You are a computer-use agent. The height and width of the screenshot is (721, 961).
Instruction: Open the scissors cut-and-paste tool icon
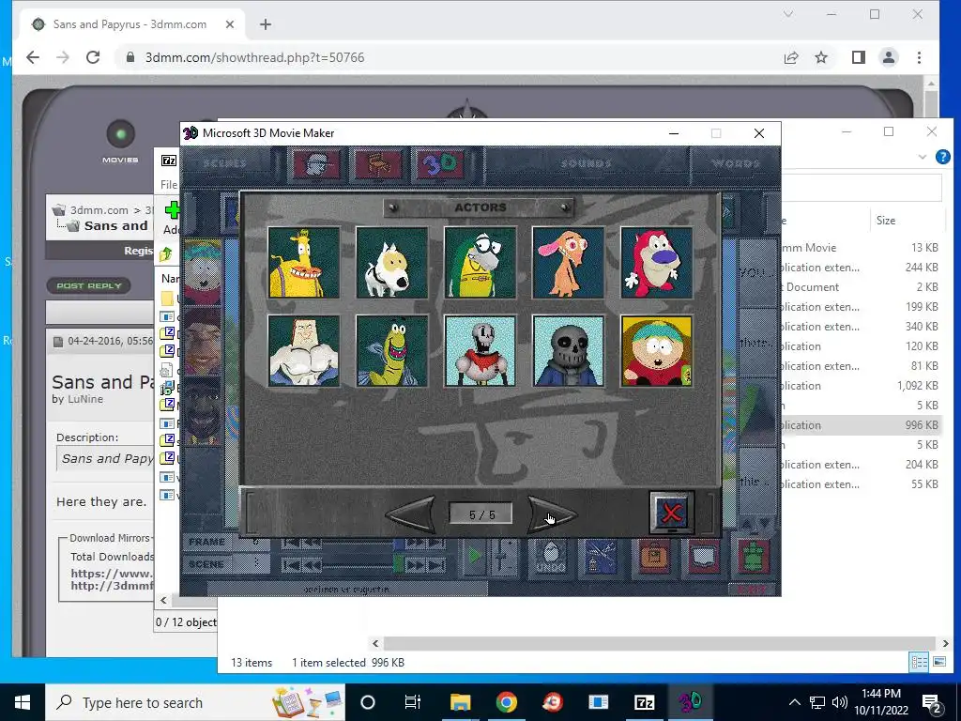[x=601, y=557]
